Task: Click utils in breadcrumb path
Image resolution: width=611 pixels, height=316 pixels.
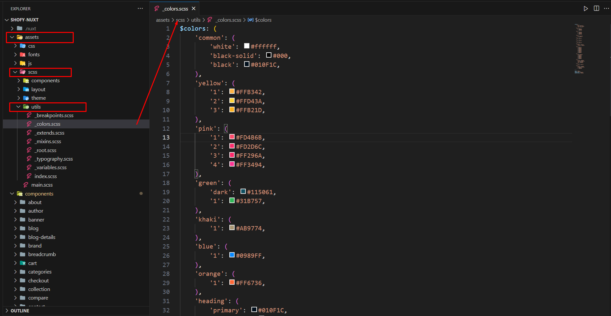Action: (x=196, y=20)
